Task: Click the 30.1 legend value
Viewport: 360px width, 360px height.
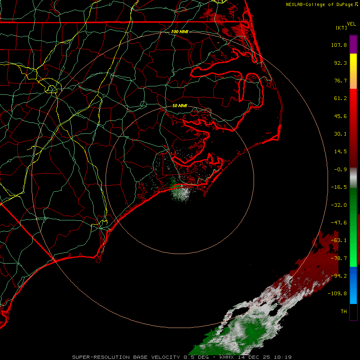Action: pyautogui.click(x=340, y=134)
